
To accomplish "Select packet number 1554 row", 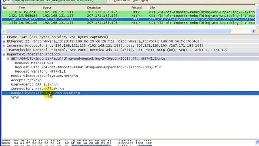I will coord(128,23).
